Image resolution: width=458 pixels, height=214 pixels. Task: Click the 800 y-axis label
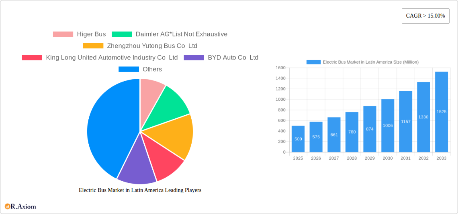coord(282,110)
